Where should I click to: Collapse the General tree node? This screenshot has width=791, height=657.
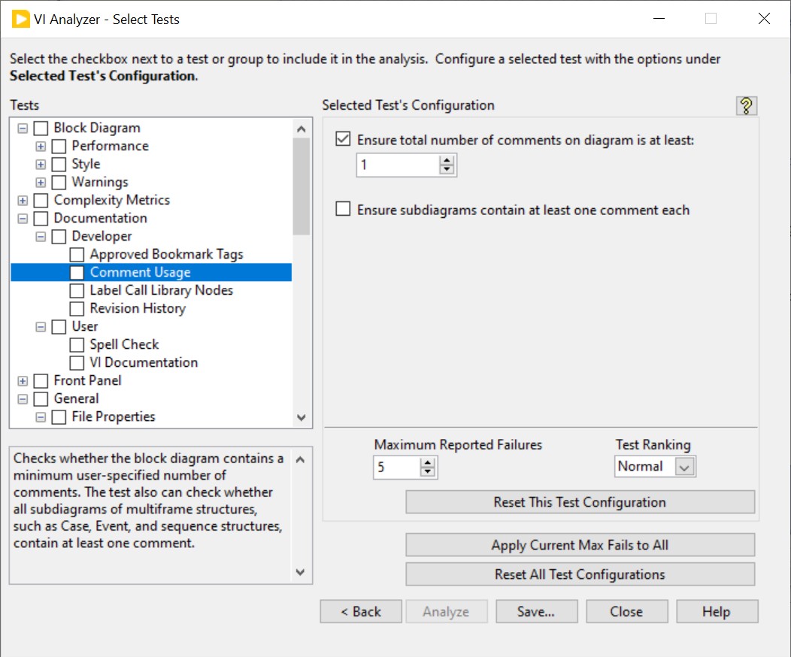coord(23,399)
